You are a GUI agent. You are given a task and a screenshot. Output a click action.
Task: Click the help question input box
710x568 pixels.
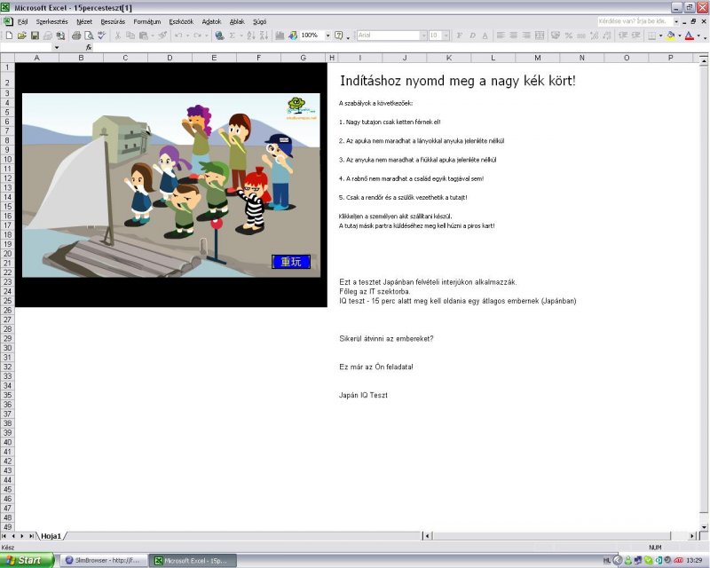[x=635, y=21]
